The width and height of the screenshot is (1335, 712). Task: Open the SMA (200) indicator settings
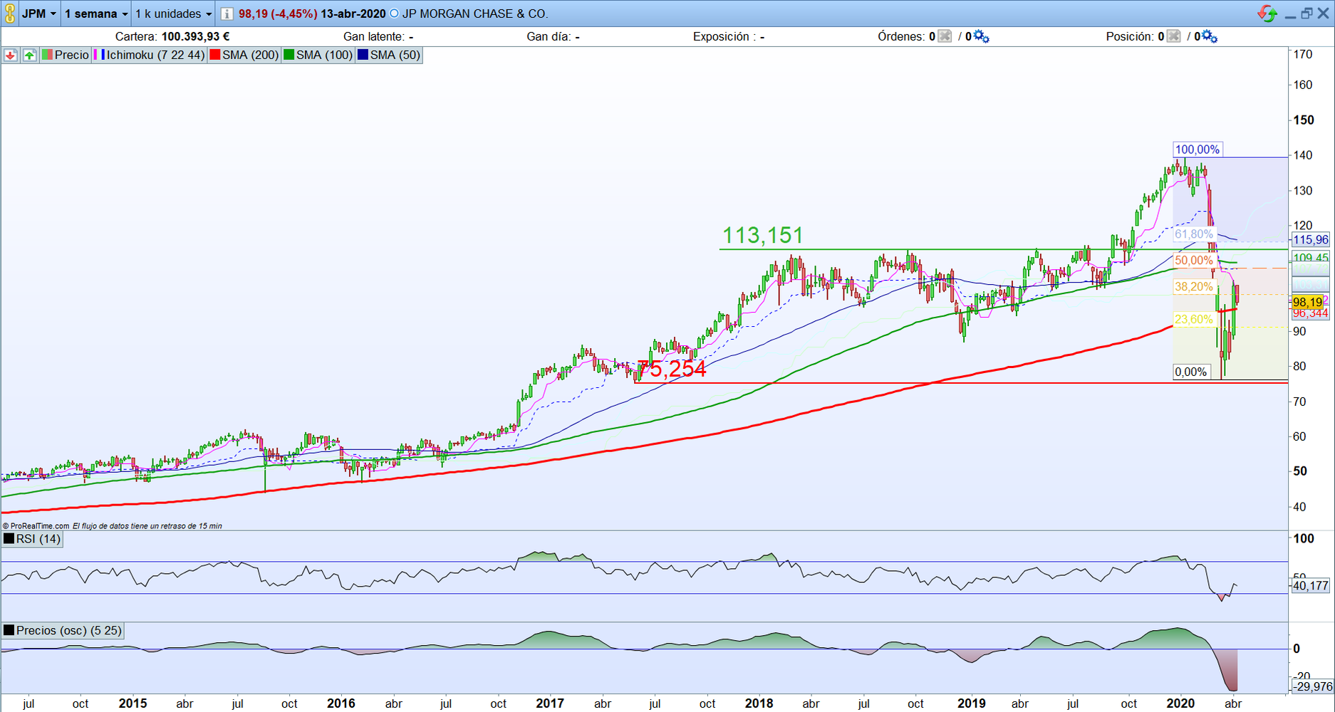pos(244,55)
